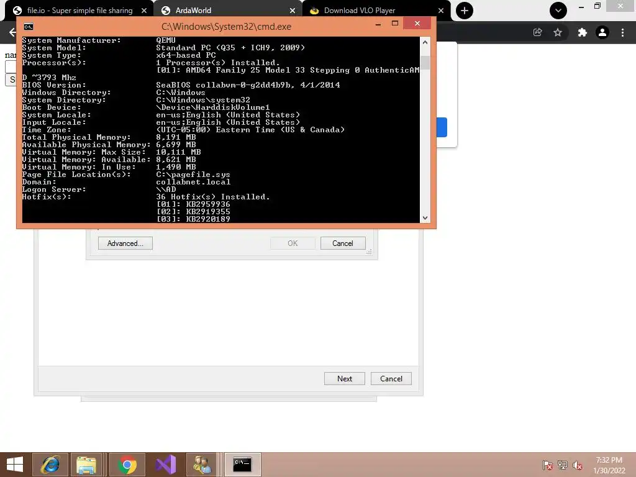The image size is (636, 477).
Task: Click the disabled OK button
Action: 293,243
